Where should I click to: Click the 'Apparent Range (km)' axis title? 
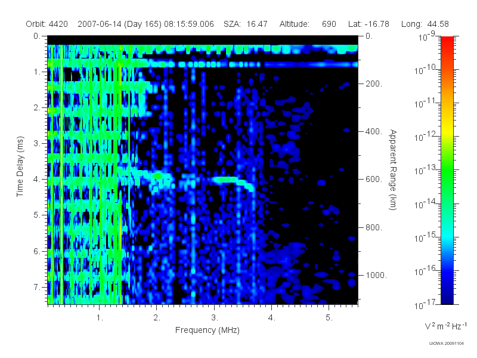(x=393, y=170)
